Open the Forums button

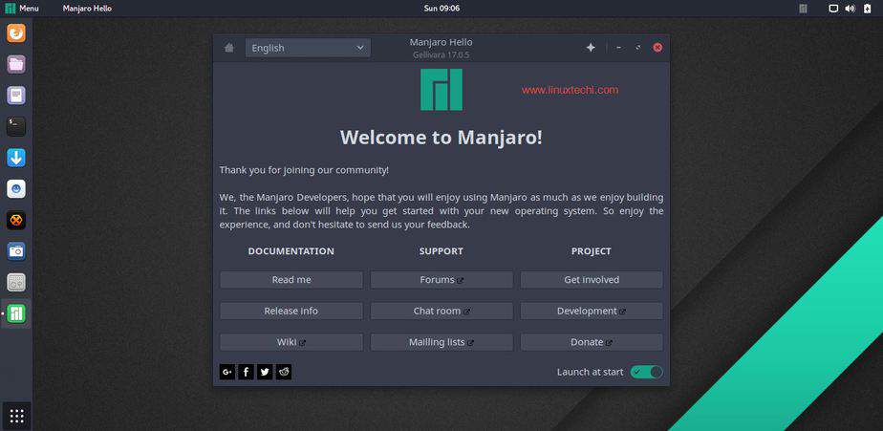click(441, 280)
